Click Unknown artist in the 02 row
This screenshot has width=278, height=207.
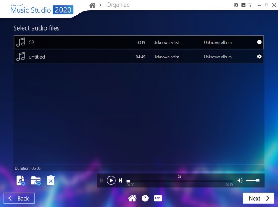(x=166, y=42)
